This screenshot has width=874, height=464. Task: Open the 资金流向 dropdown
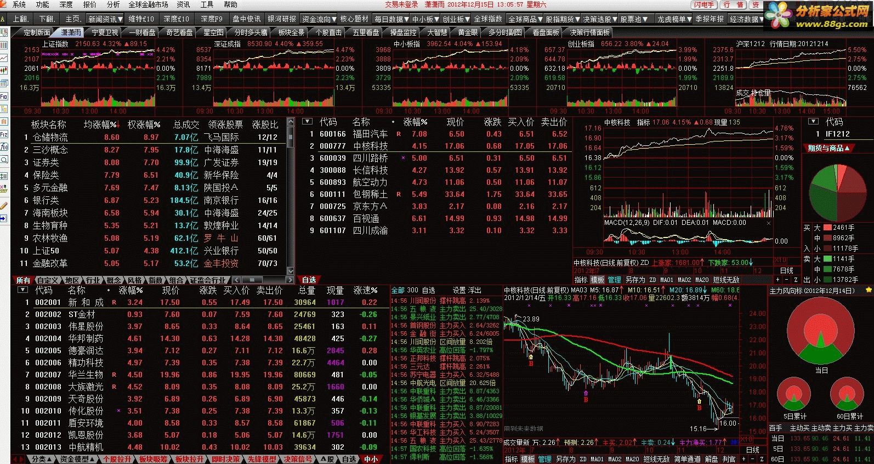(318, 19)
